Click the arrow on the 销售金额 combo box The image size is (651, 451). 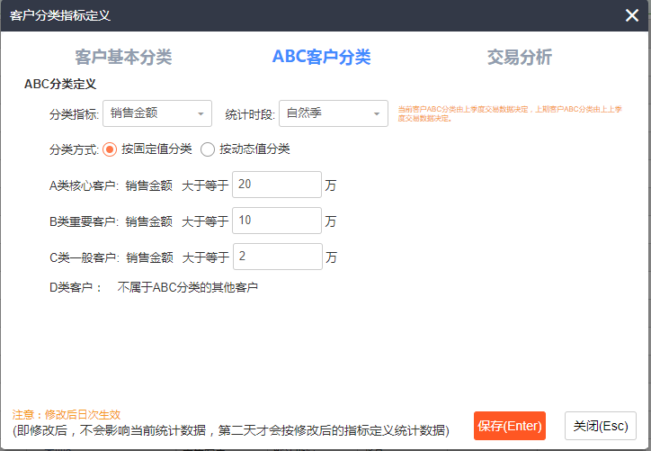coord(199,113)
